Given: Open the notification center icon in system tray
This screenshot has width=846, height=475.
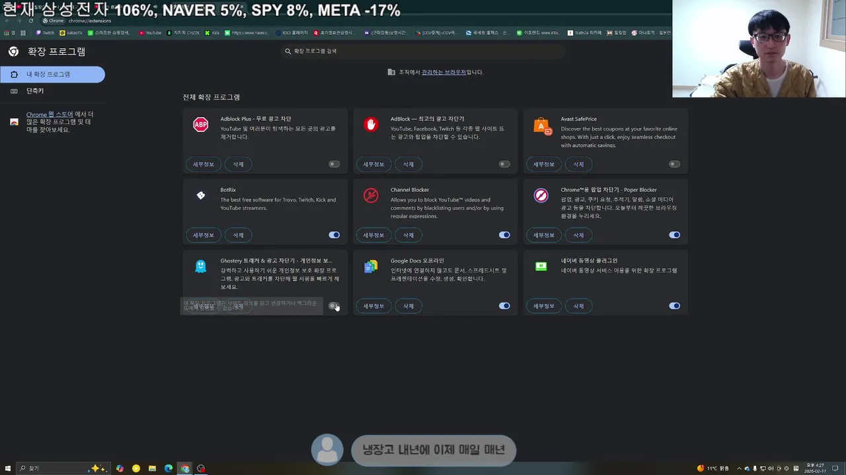Looking at the screenshot, I should click(x=835, y=468).
